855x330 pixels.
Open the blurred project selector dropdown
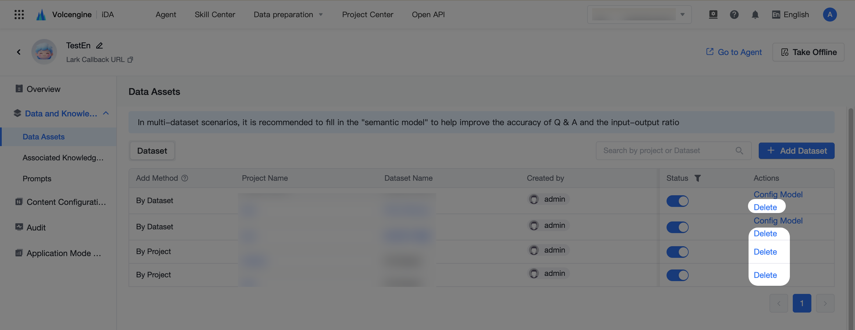click(x=639, y=15)
